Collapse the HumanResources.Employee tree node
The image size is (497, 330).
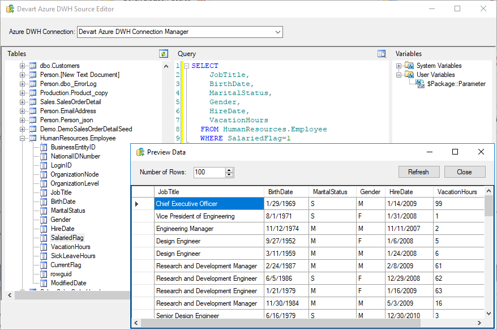coord(22,138)
